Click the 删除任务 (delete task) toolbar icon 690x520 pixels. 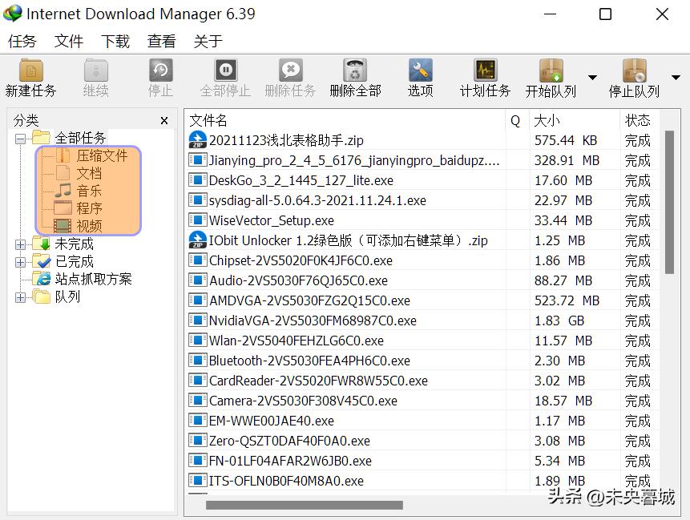pos(290,71)
